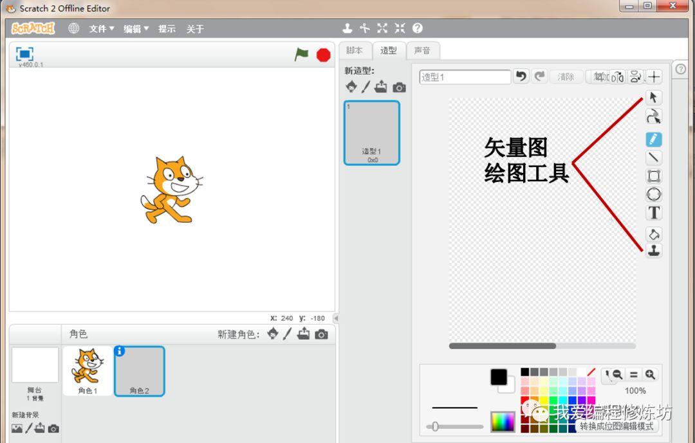Choose the transparent no-color swatch

coord(591,372)
